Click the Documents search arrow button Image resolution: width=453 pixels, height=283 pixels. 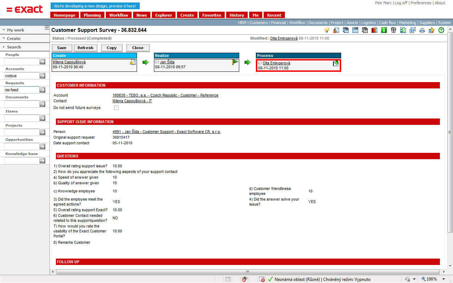coord(42,104)
